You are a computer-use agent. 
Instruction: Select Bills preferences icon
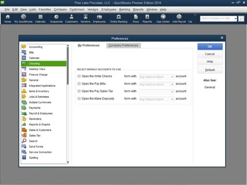pyautogui.click(x=24, y=52)
